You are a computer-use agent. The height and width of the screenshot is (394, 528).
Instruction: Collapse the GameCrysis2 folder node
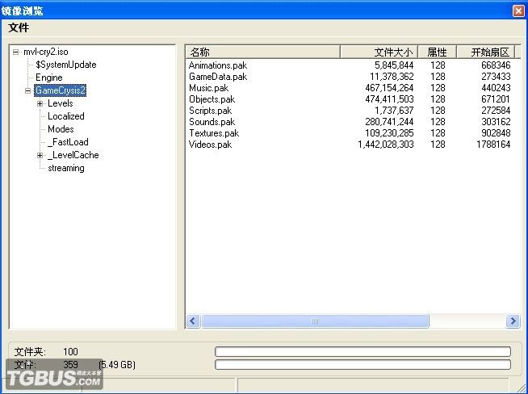27,90
